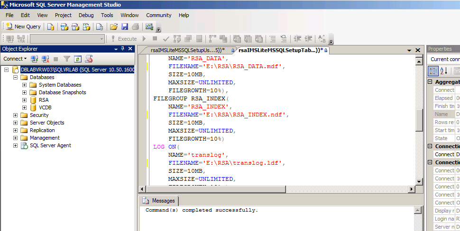
Task: Open Object Explorer window position dropdown arrow
Action: (x=116, y=49)
